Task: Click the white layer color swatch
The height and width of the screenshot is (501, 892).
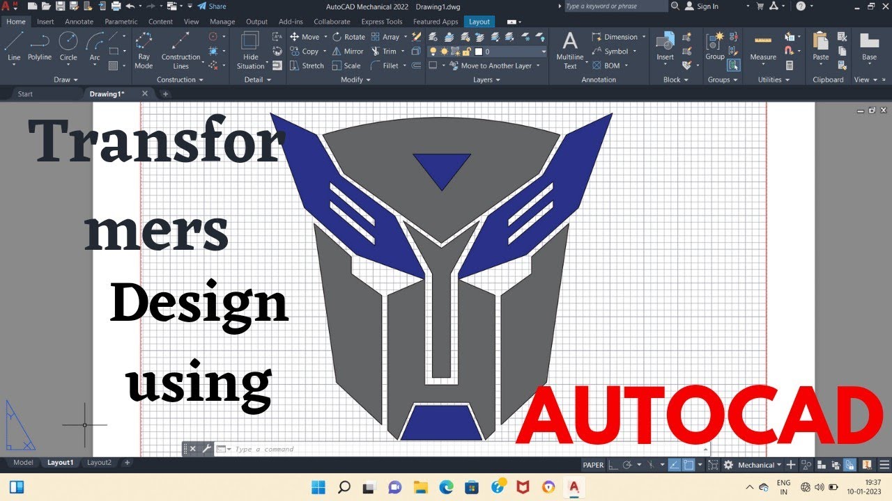Action: (x=479, y=51)
